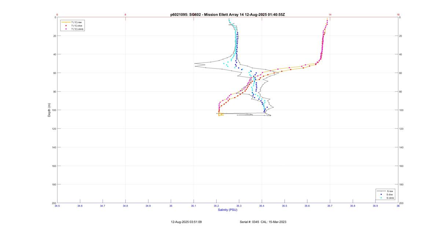Click salinity axis tick label 34.6
The width and height of the screenshot is (440, 228).
coord(80,206)
